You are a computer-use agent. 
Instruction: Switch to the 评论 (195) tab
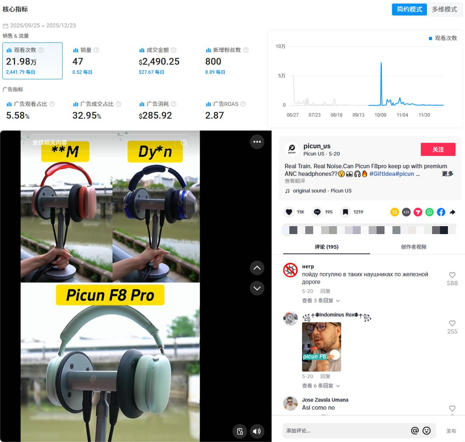pos(326,247)
